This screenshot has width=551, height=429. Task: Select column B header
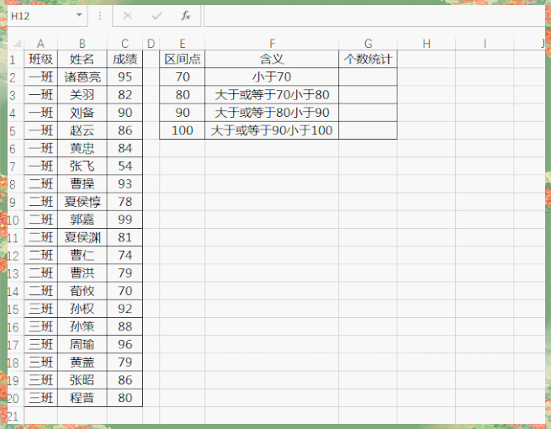82,44
